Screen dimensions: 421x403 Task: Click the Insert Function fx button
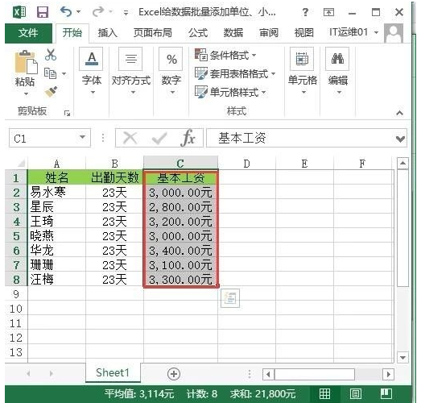pyautogui.click(x=188, y=138)
